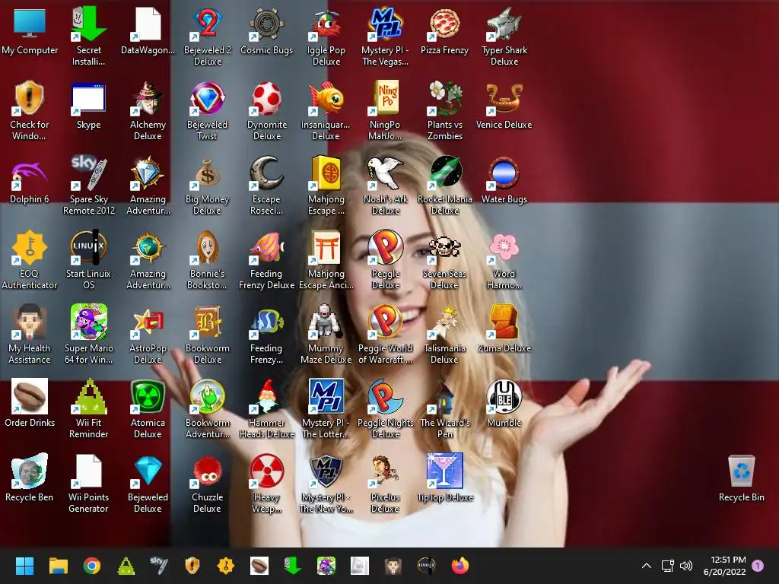
Task: Select the DataWagon file icon
Action: click(148, 24)
